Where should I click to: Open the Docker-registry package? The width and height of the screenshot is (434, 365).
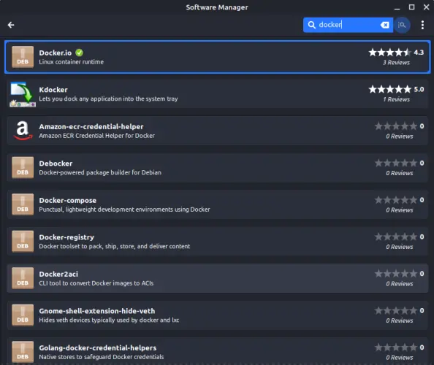point(217,242)
